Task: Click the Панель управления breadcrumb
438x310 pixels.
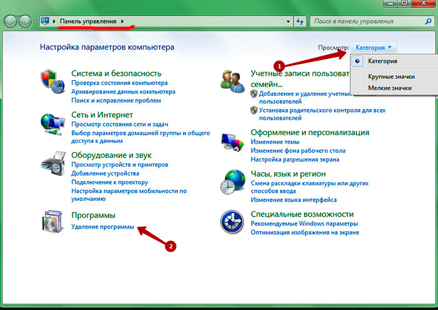Action: [88, 21]
